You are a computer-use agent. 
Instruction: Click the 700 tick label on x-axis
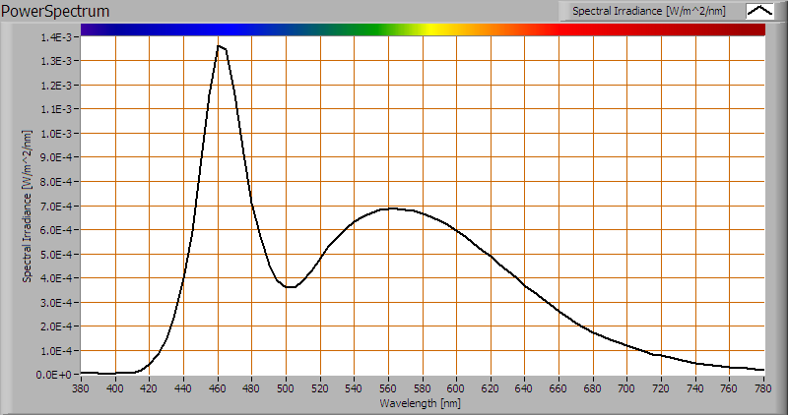pyautogui.click(x=627, y=389)
